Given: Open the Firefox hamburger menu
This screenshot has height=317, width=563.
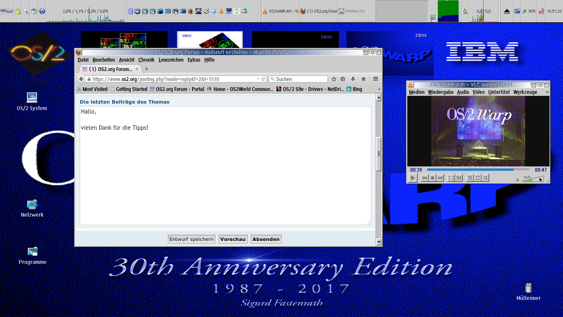Looking at the screenshot, I should [x=376, y=79].
